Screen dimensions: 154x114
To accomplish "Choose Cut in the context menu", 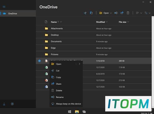I will (66, 71).
